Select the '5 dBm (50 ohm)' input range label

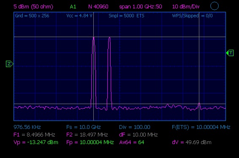click(x=33, y=7)
